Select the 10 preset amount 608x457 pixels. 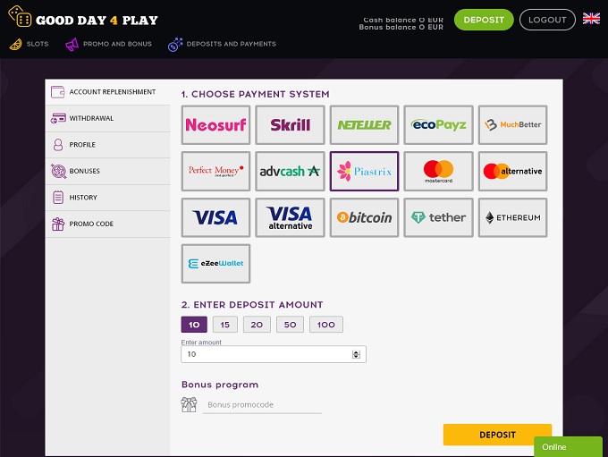(194, 325)
